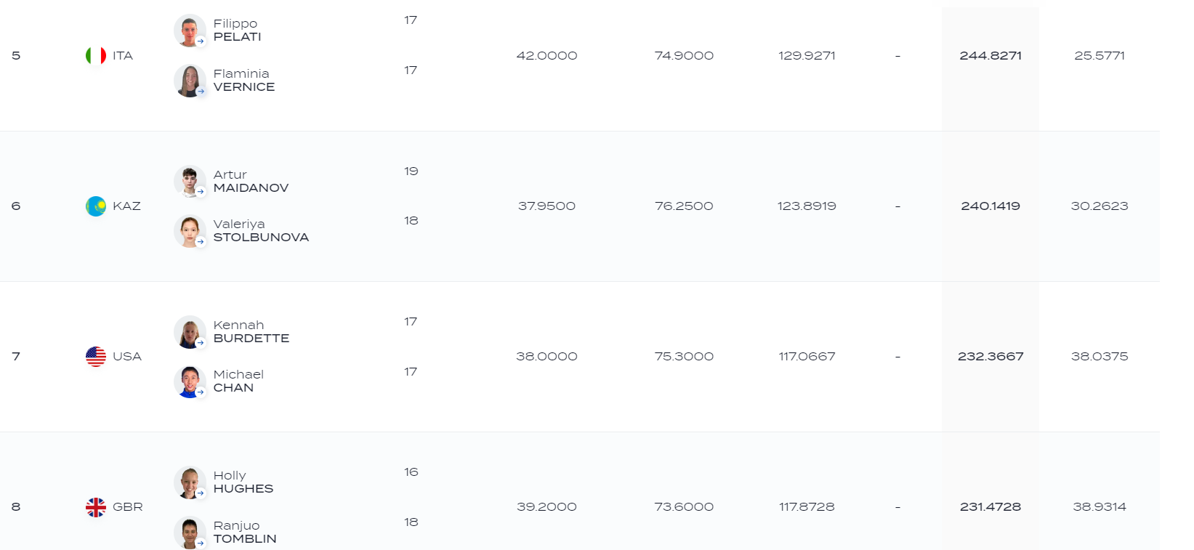Open Valeriya STOLBUNOVA athlete link
This screenshot has height=550, width=1194.
click(x=261, y=231)
